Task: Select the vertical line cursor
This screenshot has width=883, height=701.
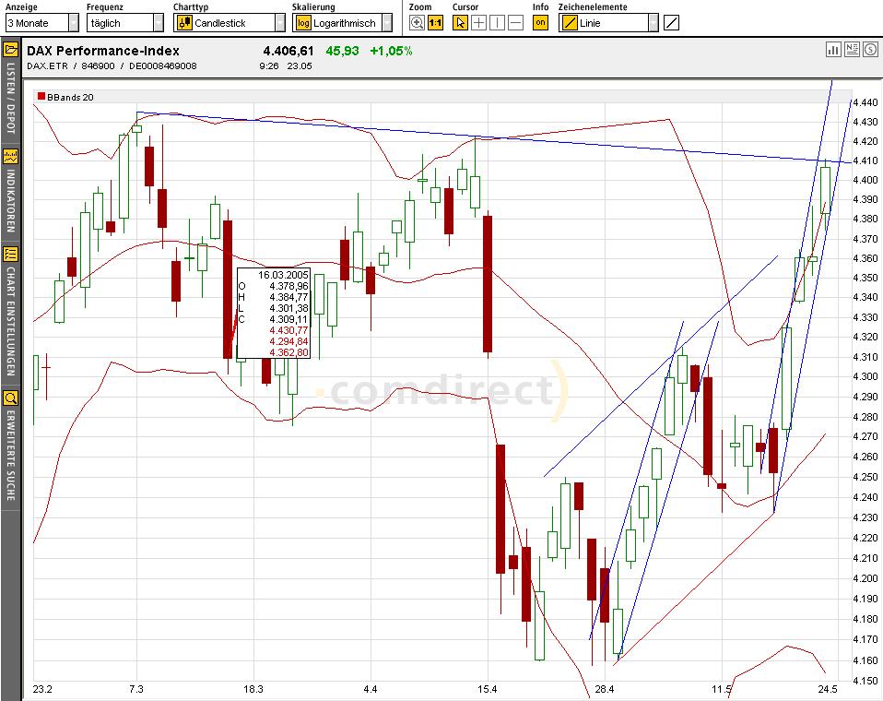Action: click(497, 23)
